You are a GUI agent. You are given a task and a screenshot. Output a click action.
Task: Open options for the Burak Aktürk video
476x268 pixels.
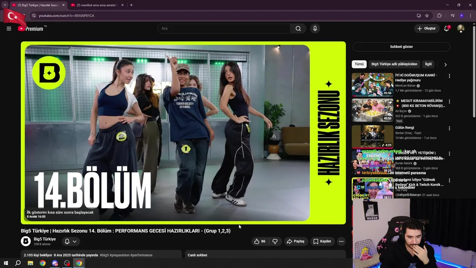pos(449,154)
